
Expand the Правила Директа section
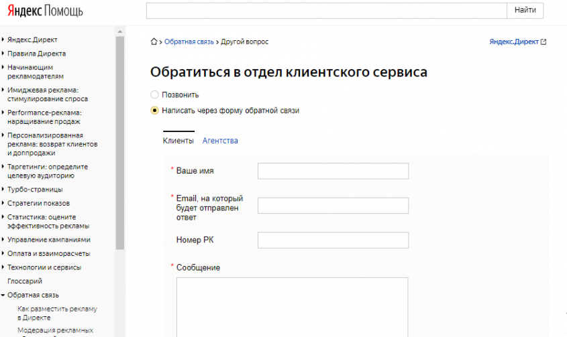(36, 54)
